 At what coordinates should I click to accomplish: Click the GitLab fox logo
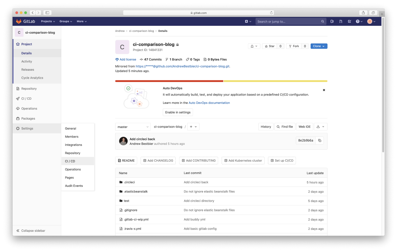(x=19, y=21)
